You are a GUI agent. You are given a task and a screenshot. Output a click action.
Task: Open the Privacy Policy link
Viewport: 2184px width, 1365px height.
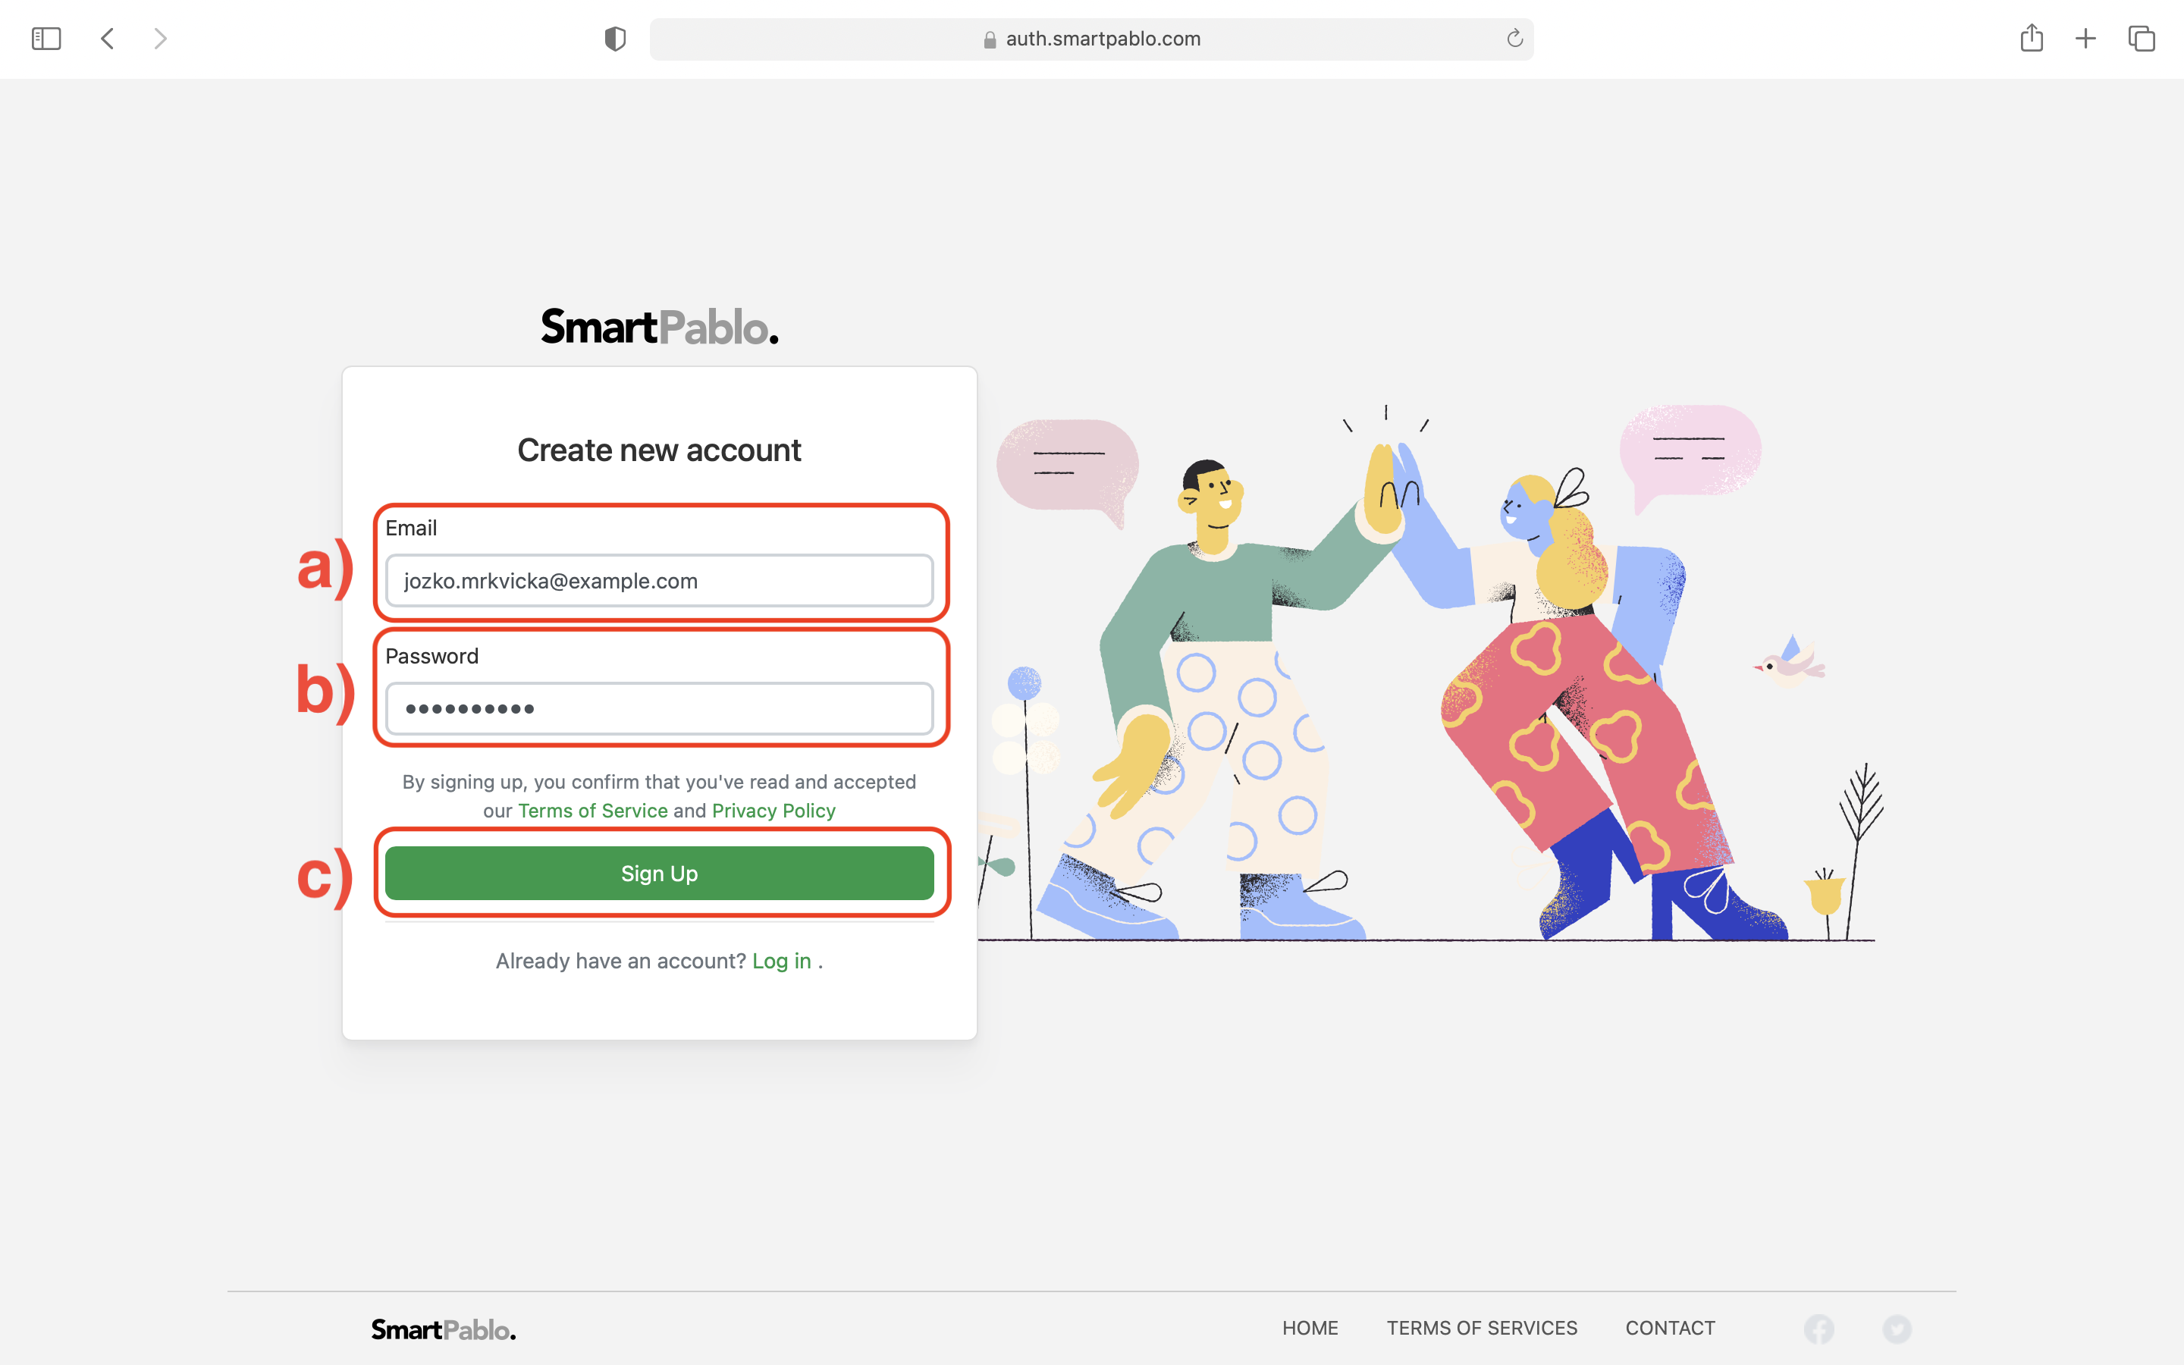pyautogui.click(x=773, y=811)
